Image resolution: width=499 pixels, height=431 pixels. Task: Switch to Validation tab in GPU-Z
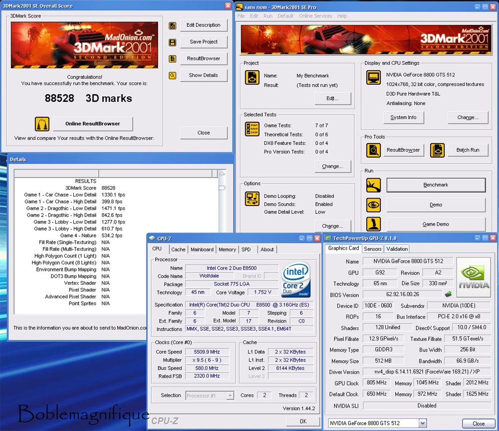[397, 249]
